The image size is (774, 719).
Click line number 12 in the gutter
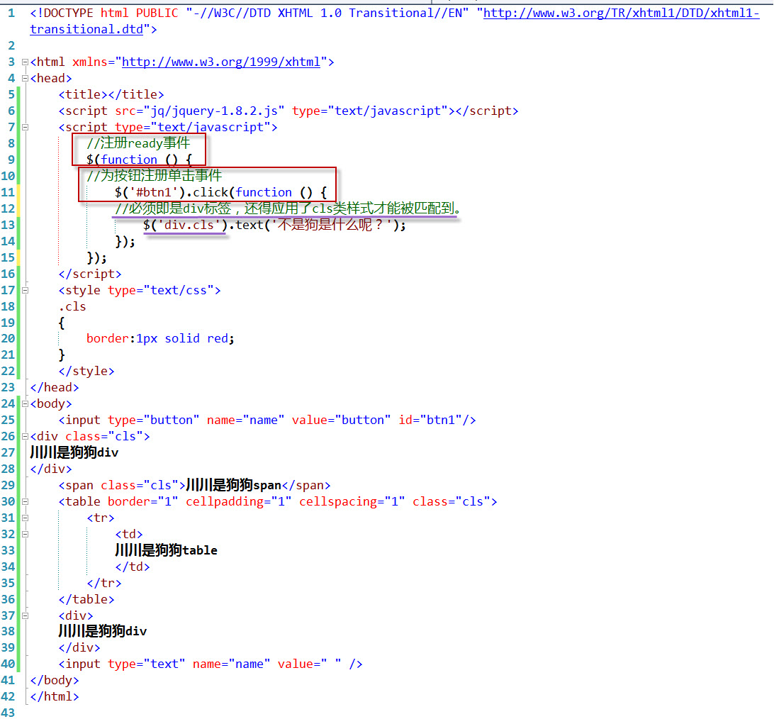(8, 208)
